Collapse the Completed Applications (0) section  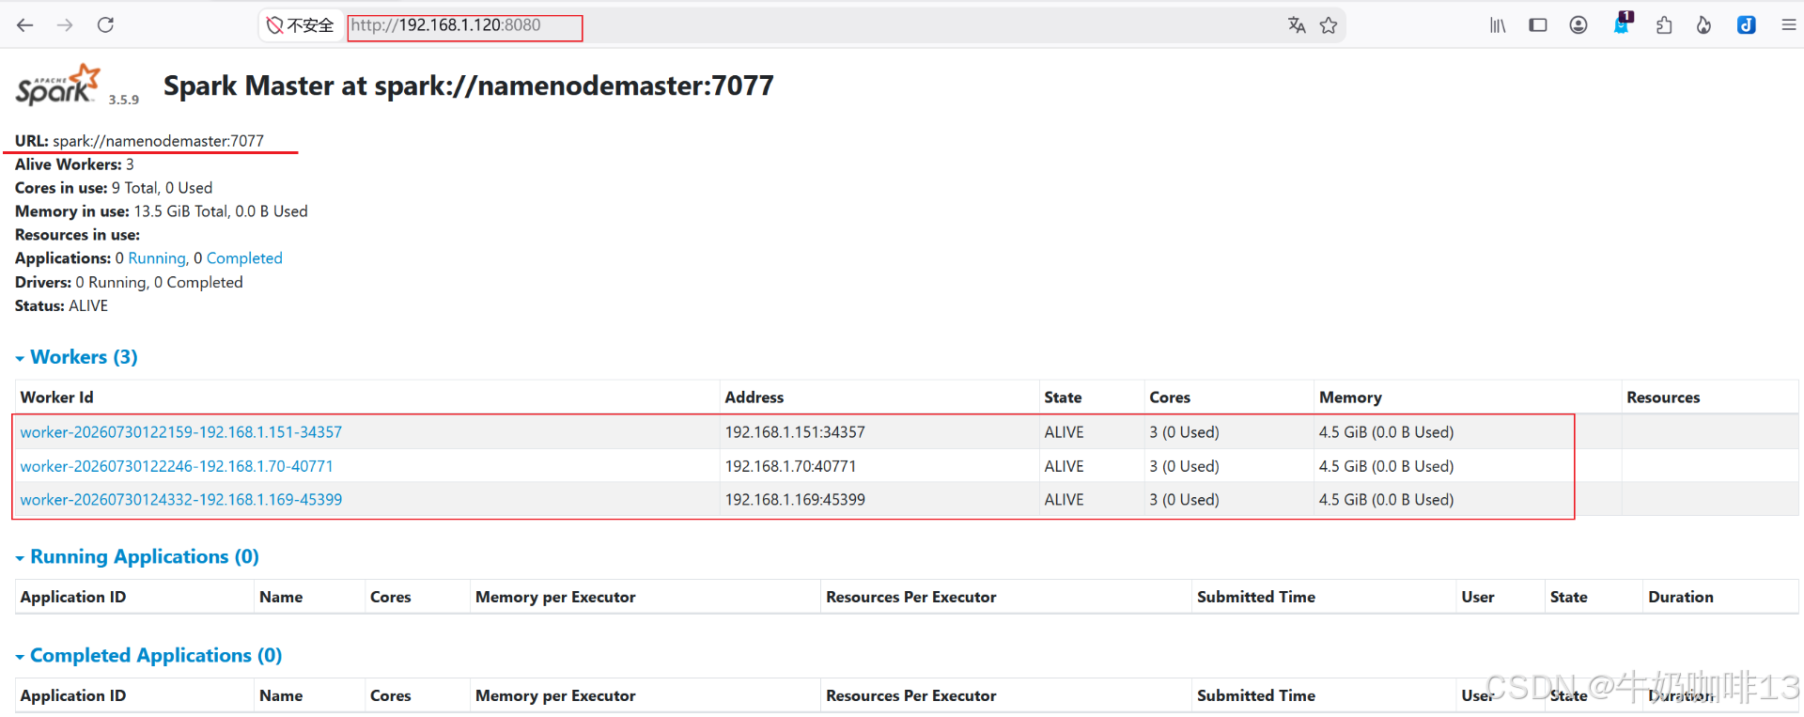tap(148, 655)
